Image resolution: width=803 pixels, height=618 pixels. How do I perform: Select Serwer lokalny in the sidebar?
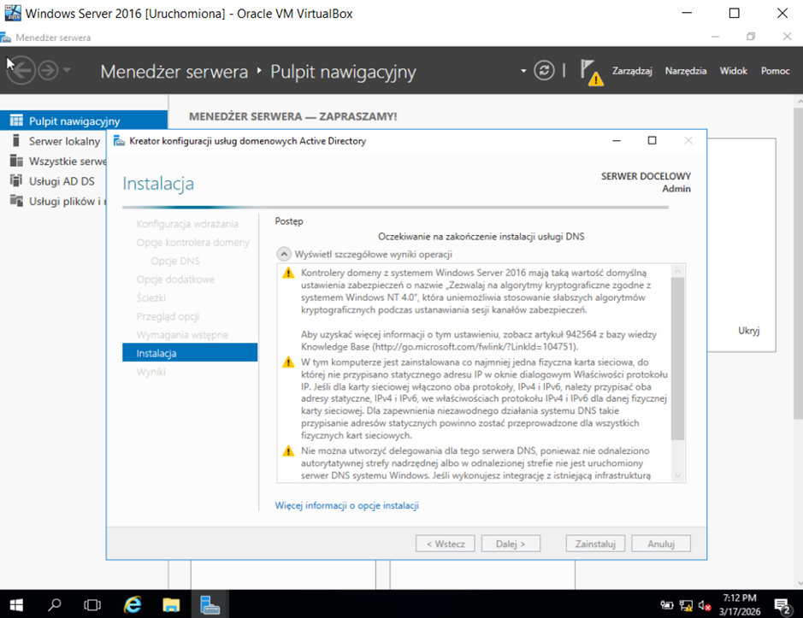pyautogui.click(x=64, y=141)
